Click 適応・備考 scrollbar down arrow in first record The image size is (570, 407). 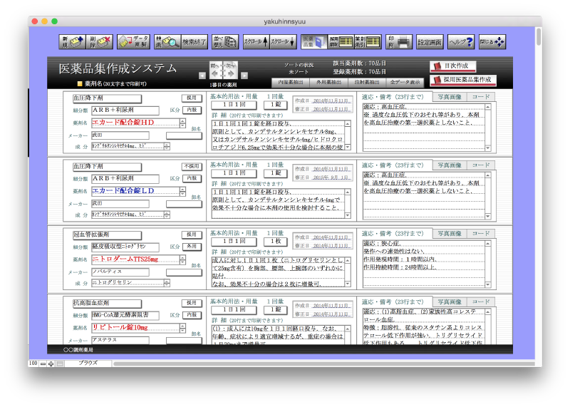(488, 148)
